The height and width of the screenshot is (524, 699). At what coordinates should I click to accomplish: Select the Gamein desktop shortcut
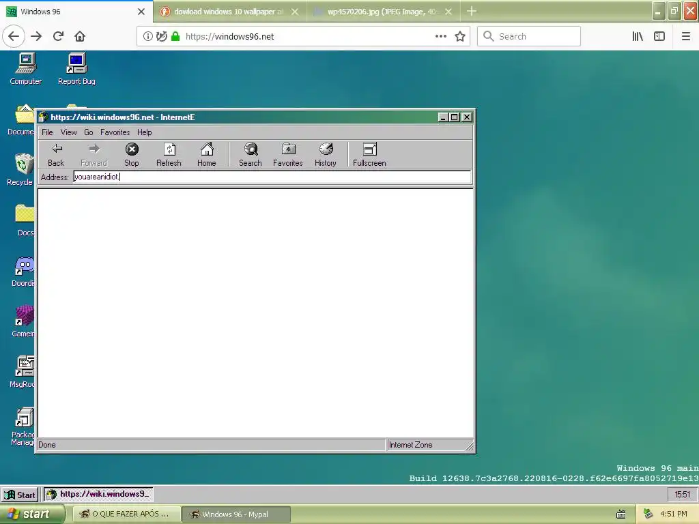coord(24,322)
